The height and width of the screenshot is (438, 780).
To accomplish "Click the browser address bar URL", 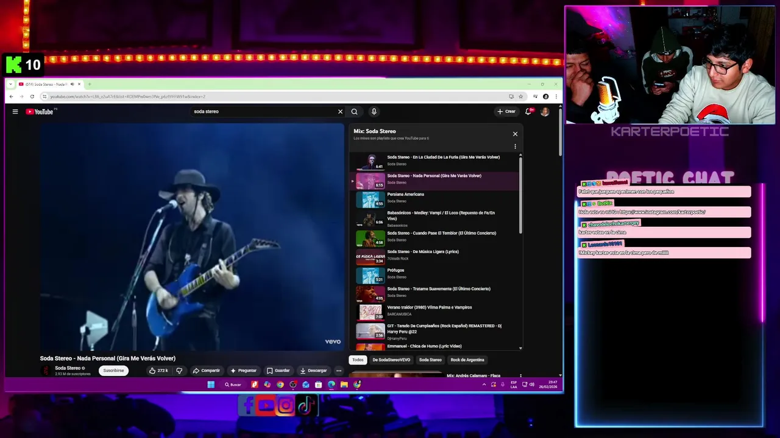I will (127, 96).
